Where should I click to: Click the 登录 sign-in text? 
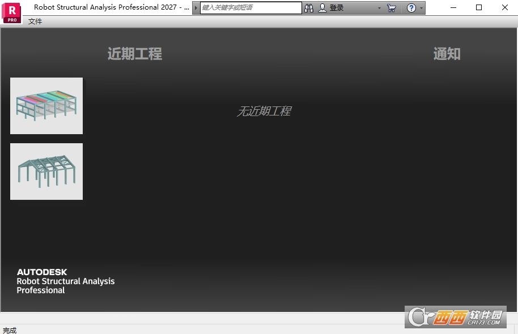click(337, 8)
